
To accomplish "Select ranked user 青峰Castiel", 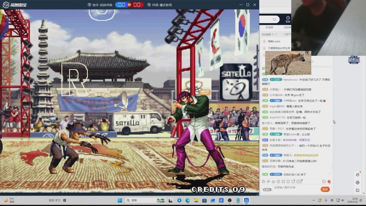I will (x=274, y=41).
